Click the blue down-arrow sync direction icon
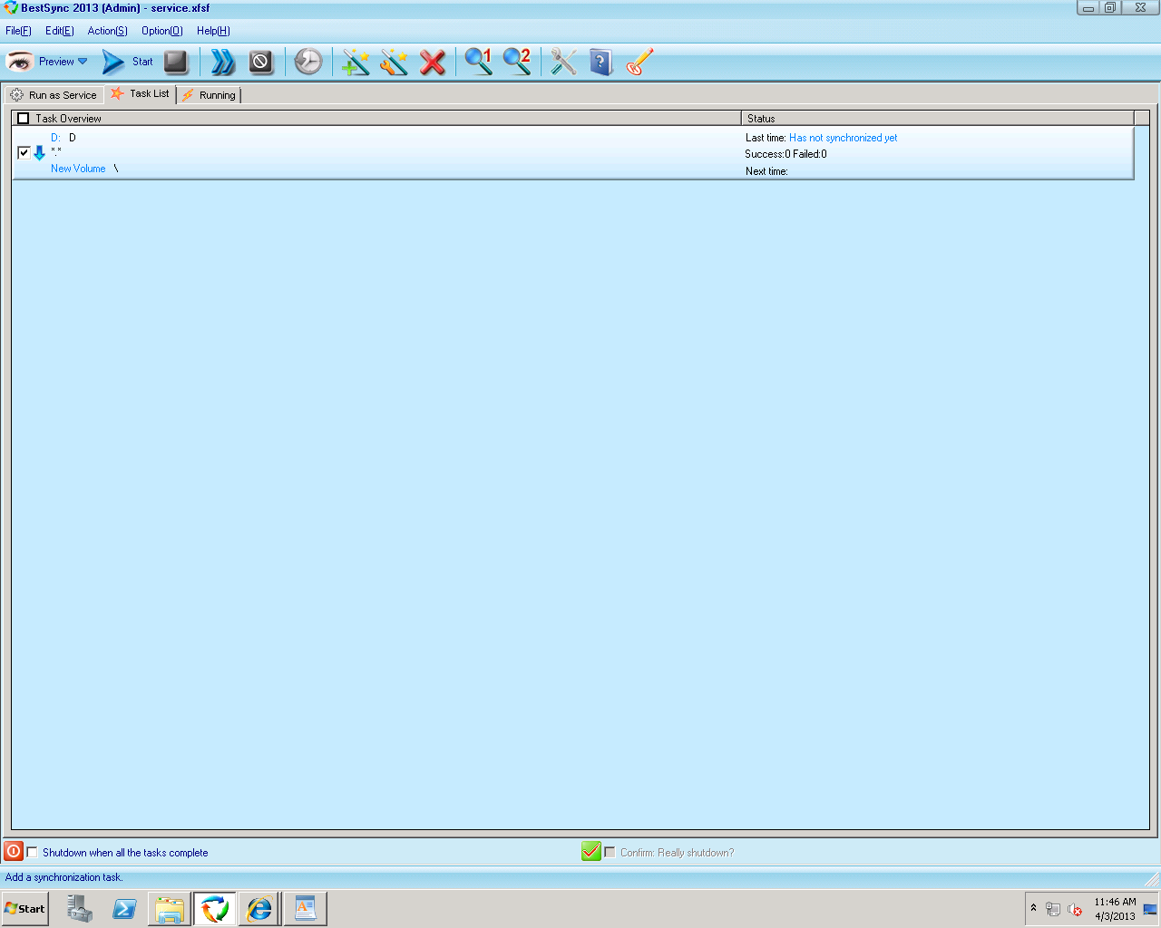Screen dimensions: 1161x928 [x=39, y=153]
